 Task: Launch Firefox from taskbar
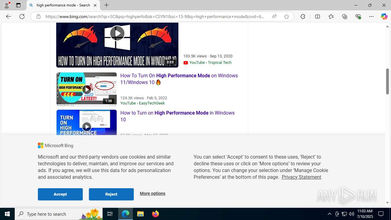pos(155,214)
